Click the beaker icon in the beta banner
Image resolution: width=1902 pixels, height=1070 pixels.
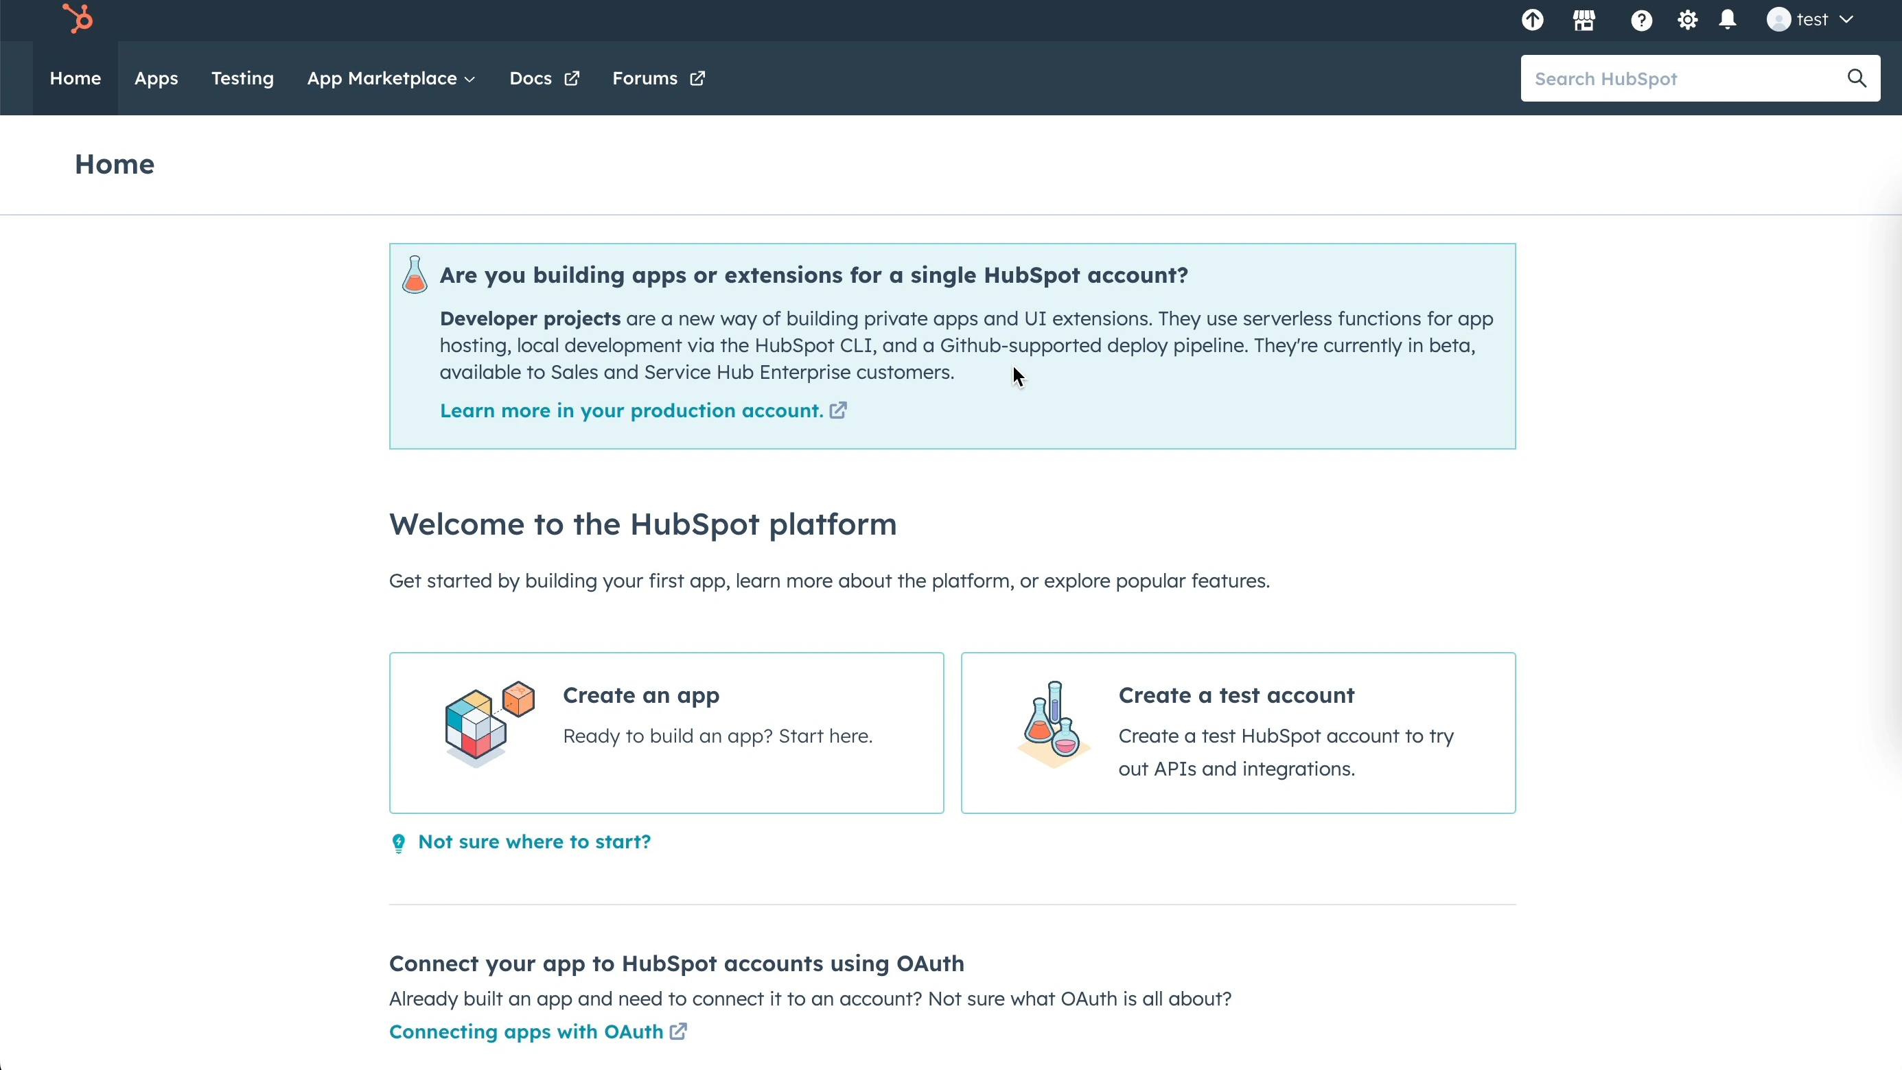414,274
